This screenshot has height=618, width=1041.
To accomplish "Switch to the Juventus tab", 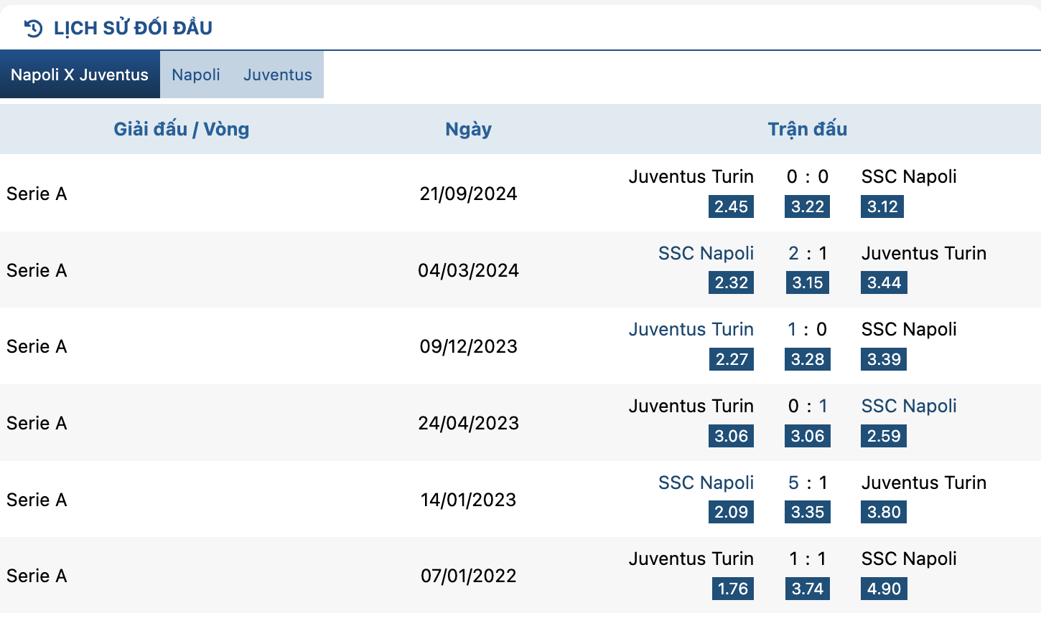I will coord(278,75).
